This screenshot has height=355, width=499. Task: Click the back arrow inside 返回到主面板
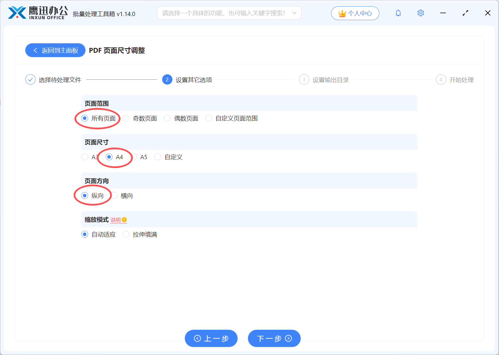[x=35, y=50]
